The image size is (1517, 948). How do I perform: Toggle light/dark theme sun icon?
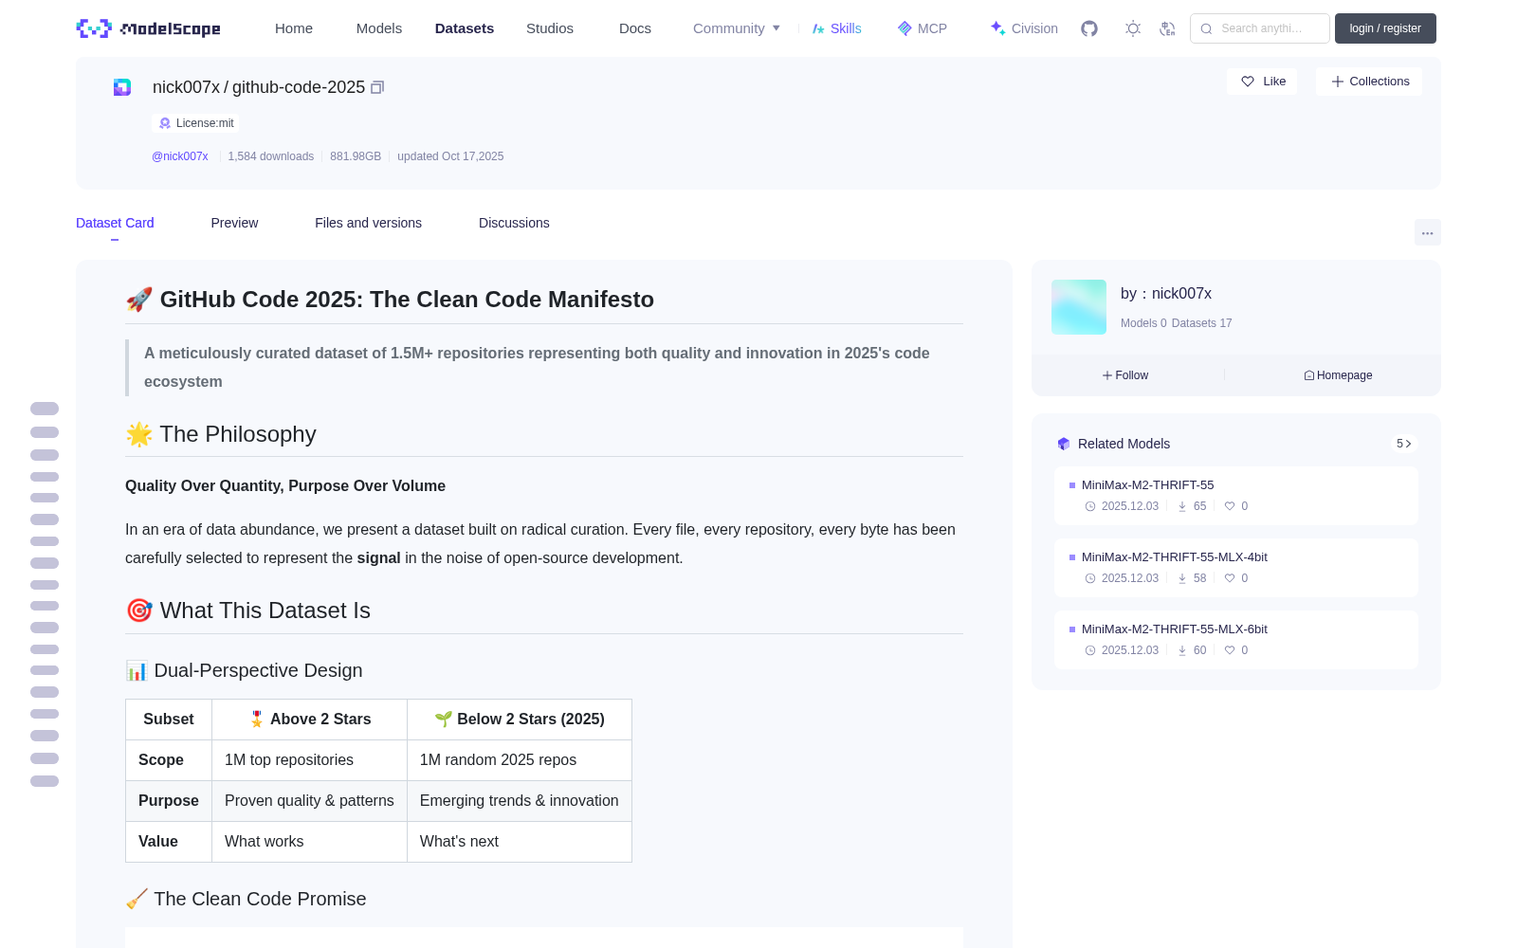click(1133, 28)
